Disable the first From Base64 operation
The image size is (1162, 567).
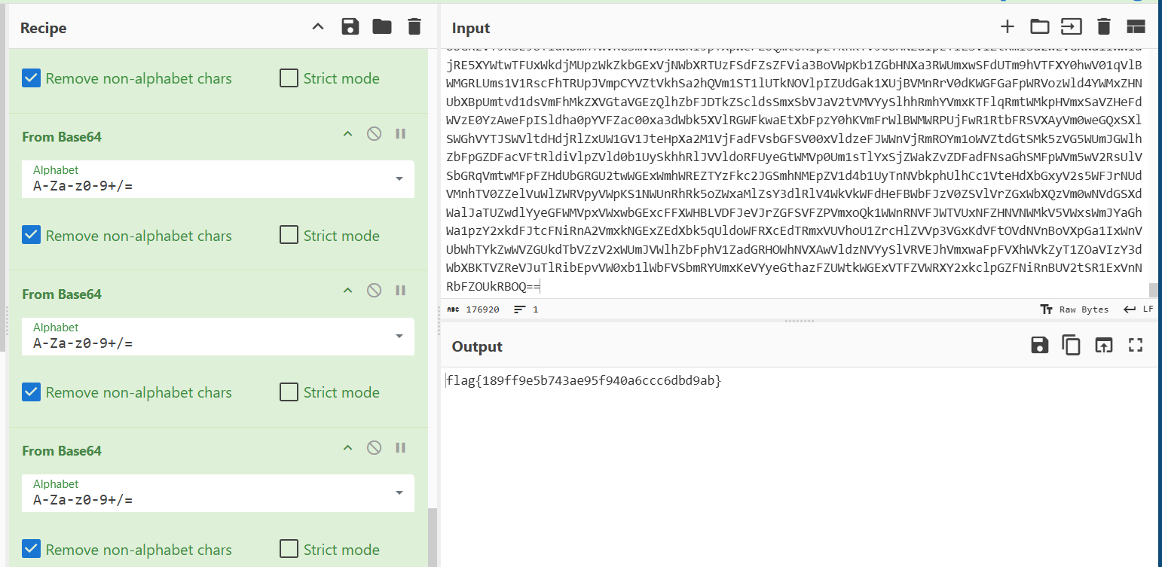(x=374, y=134)
